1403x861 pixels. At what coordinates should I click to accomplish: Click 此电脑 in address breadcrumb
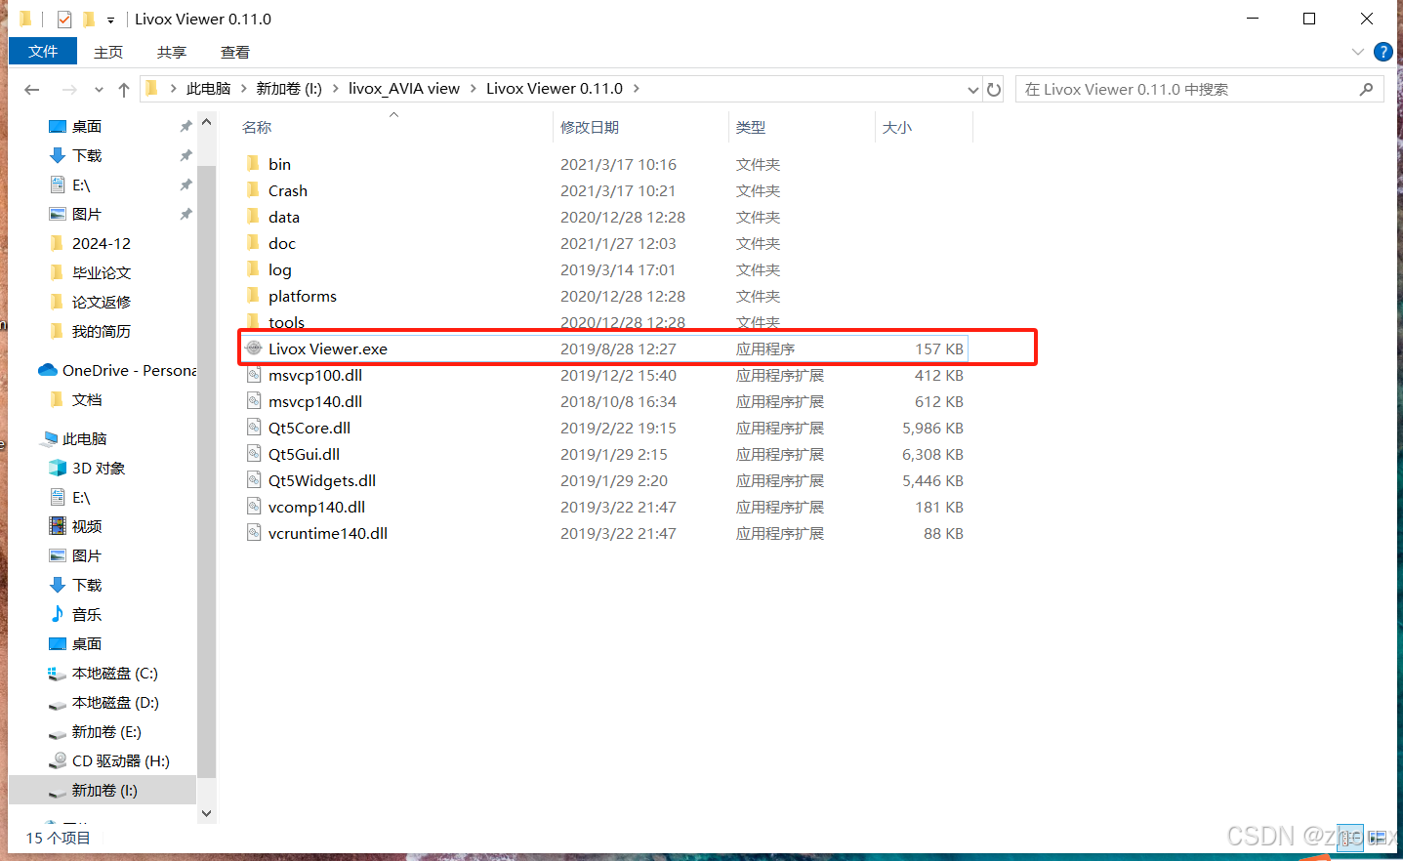tap(208, 89)
